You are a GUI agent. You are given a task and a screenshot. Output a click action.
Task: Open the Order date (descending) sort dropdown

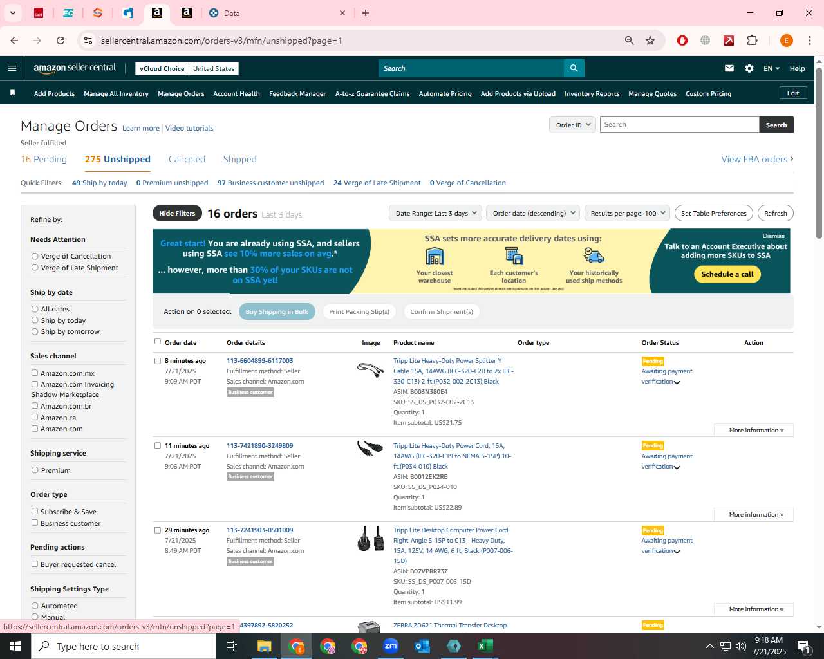(x=533, y=213)
